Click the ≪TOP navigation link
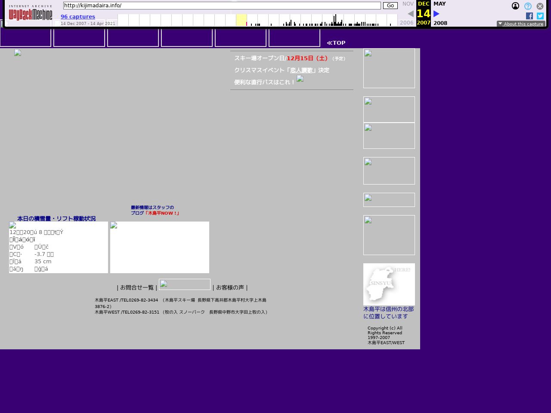 click(336, 43)
